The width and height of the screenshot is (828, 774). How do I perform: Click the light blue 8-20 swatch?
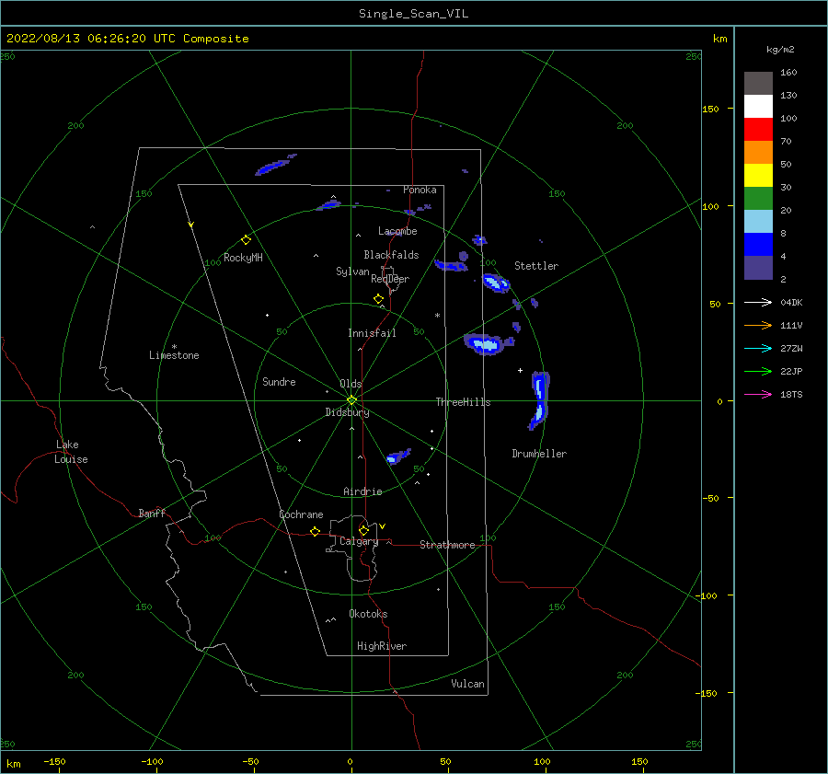coord(758,222)
